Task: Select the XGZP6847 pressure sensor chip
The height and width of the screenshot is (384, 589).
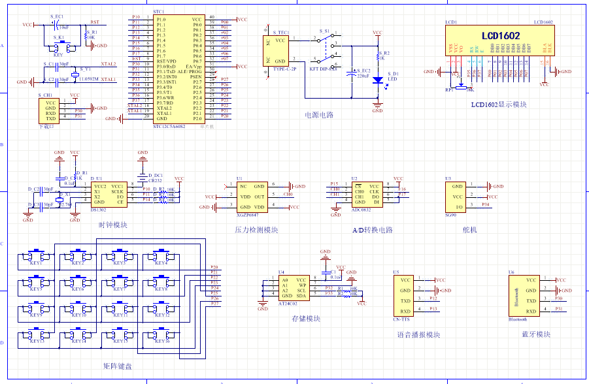Action: click(250, 197)
